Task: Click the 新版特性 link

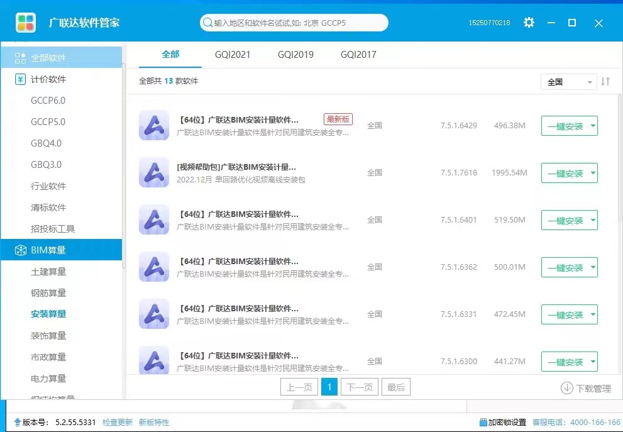Action: 154,422
